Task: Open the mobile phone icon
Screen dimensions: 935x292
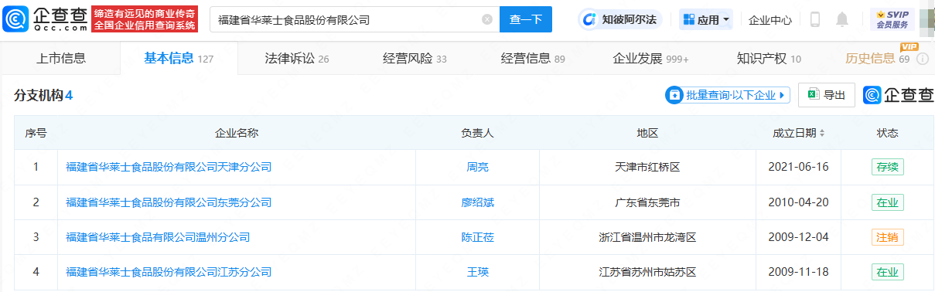Action: pos(815,19)
